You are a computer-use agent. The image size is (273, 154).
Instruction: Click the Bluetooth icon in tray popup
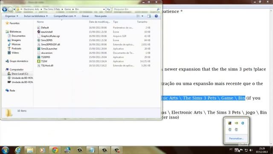[x=243, y=123]
